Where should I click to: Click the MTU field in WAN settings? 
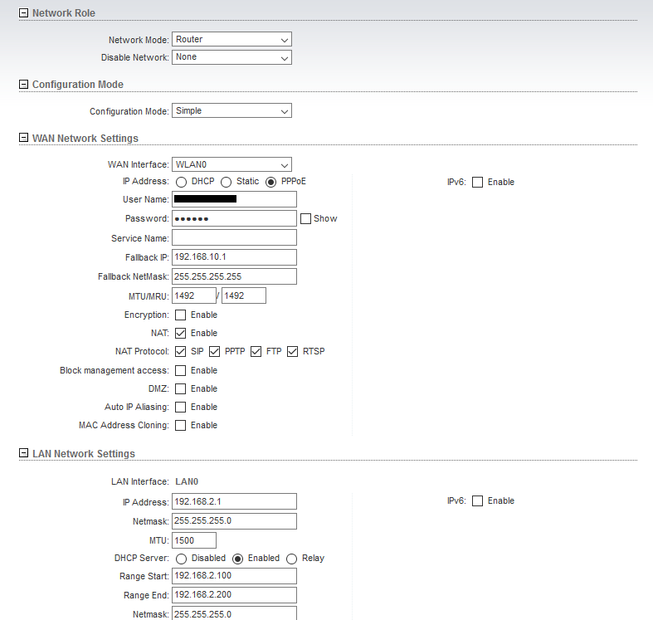(x=194, y=295)
